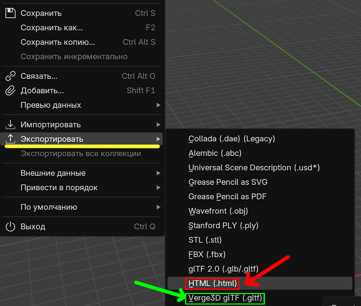Expand the По умолчанию submenu arrow
This screenshot has height=306, width=361.
[x=158, y=207]
